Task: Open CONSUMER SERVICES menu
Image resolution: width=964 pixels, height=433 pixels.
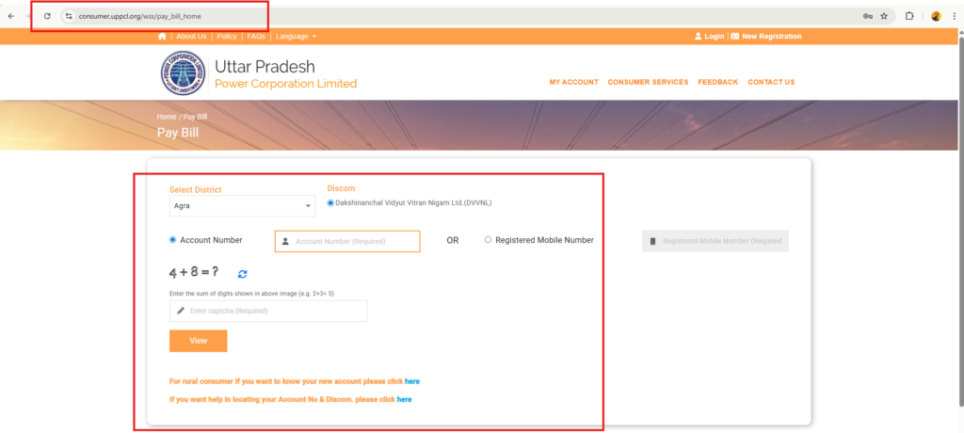Action: (648, 82)
